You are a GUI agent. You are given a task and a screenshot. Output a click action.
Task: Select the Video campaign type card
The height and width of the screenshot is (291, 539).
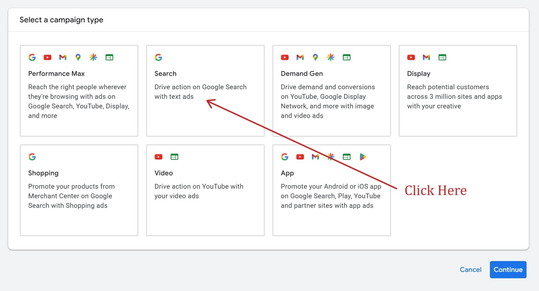[x=205, y=190]
